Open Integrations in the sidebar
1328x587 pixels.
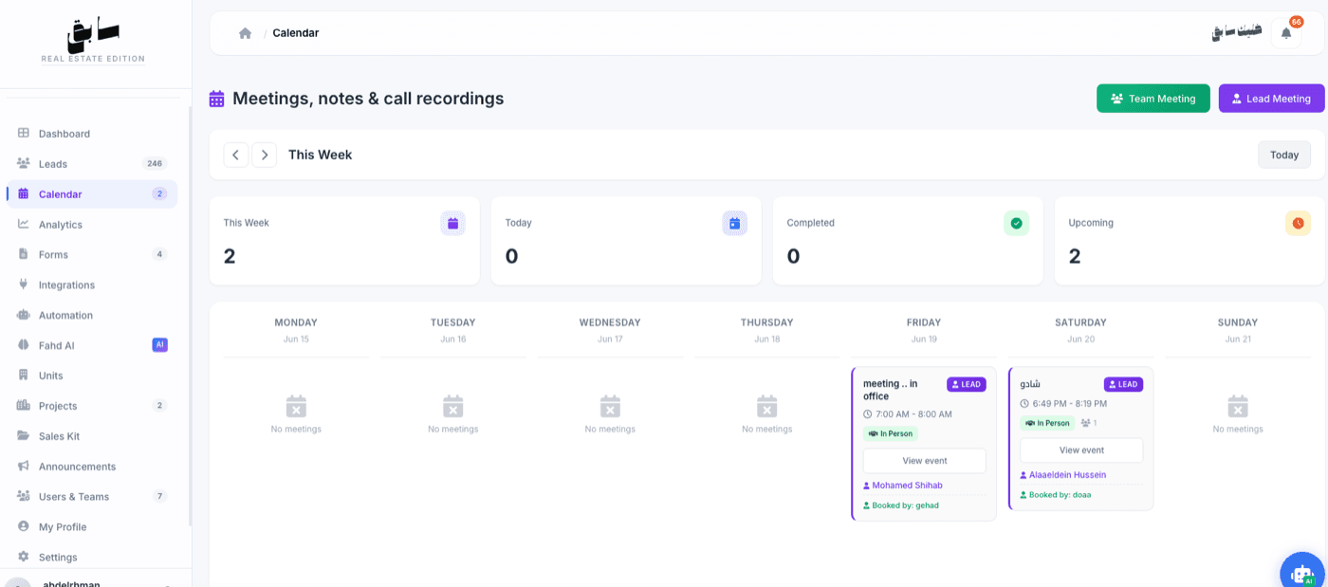tap(92, 284)
